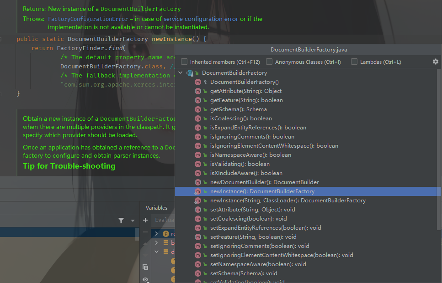
Task: Open the service configuration error link
Action: 201,19
